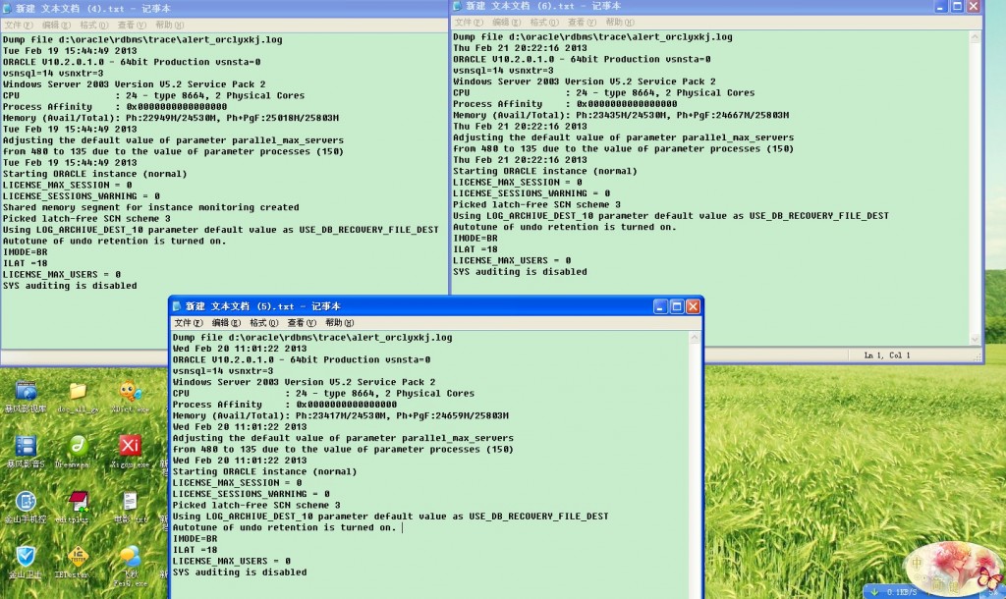Open 格式 menu in document (5) Notepad
1006x599 pixels.
click(x=263, y=323)
